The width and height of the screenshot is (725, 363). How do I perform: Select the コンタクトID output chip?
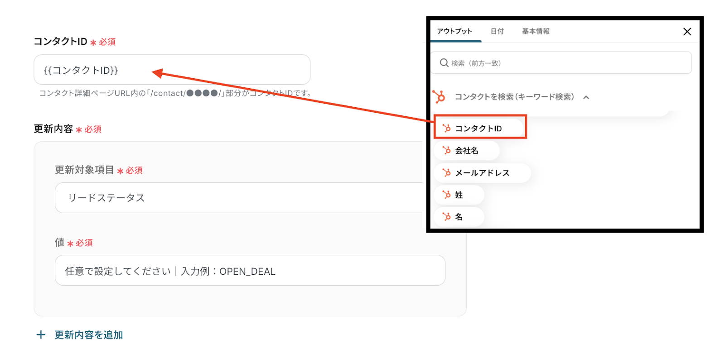(480, 128)
